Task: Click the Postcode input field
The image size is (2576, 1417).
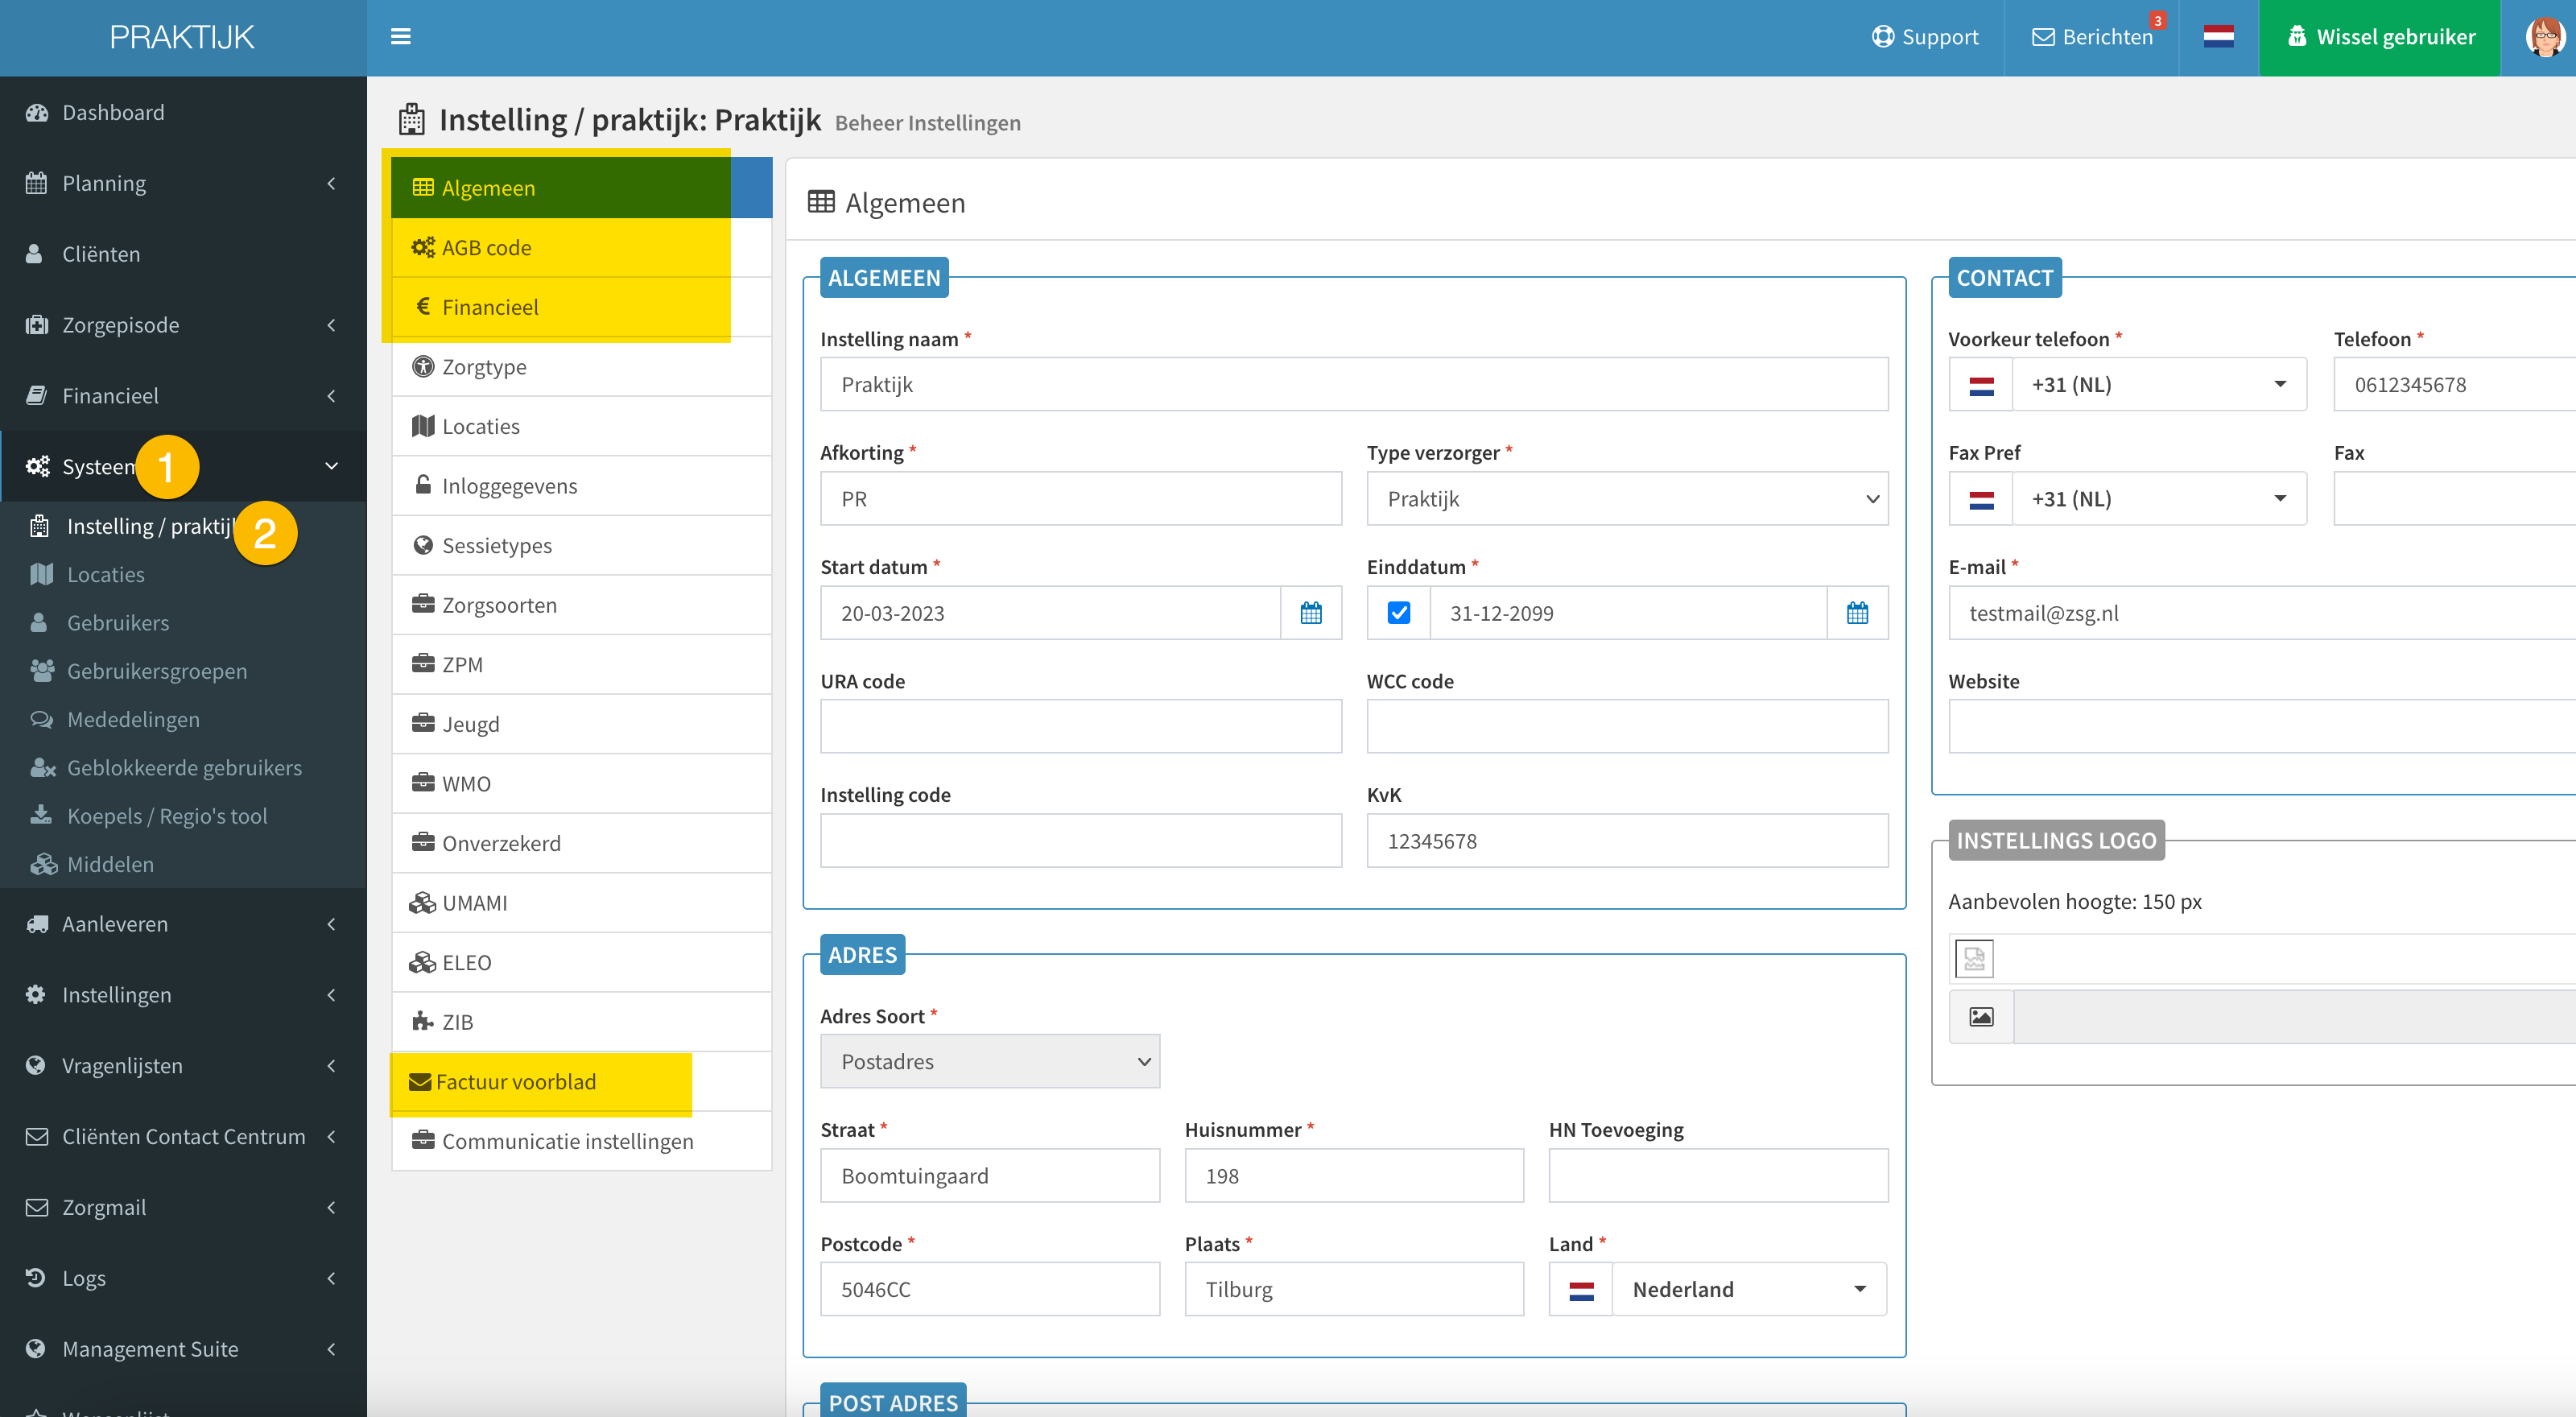Action: click(x=990, y=1290)
